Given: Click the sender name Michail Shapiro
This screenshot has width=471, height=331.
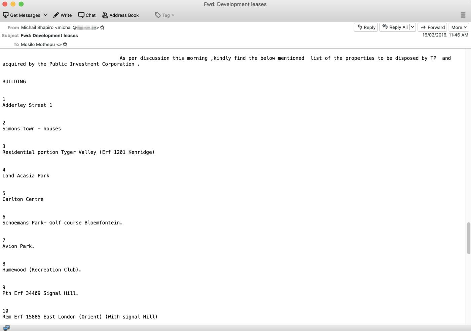Looking at the screenshot, I should (x=37, y=28).
